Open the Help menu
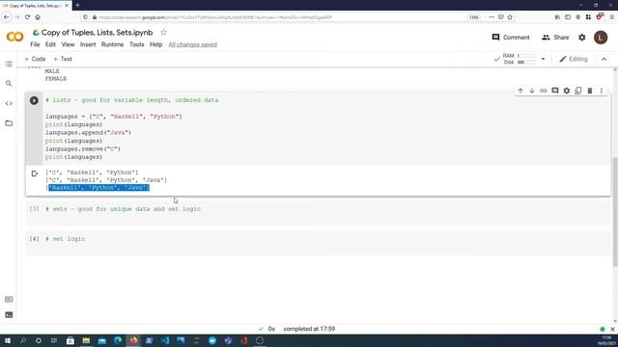The width and height of the screenshot is (618, 347). click(156, 44)
